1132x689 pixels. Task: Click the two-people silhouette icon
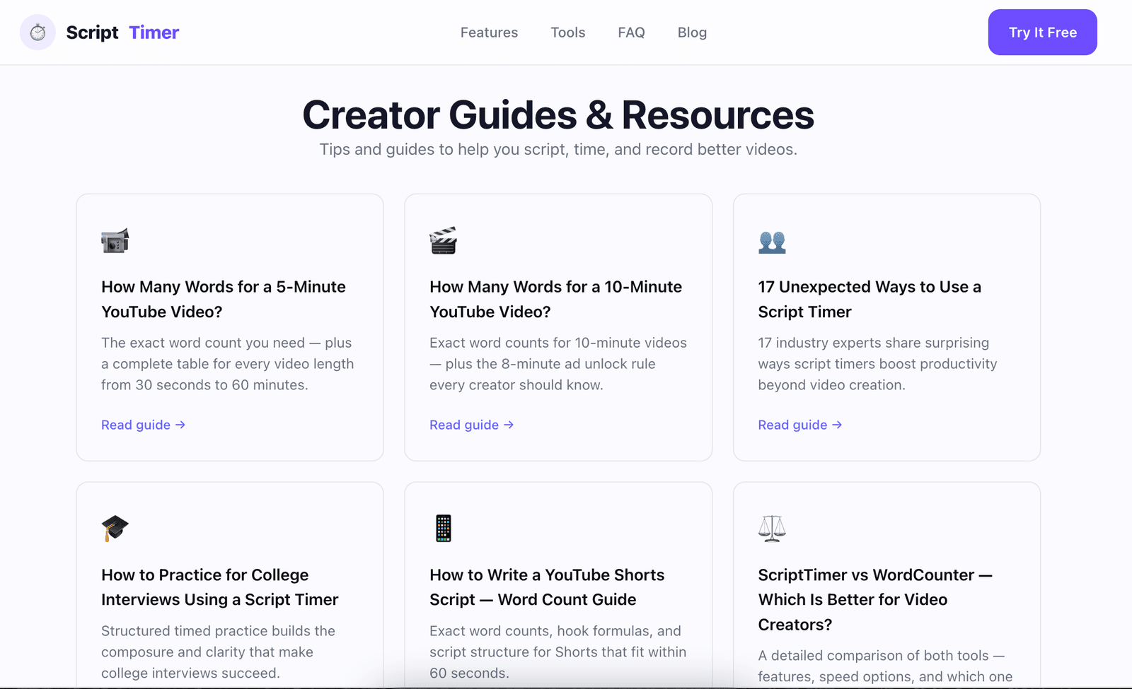[x=772, y=242]
